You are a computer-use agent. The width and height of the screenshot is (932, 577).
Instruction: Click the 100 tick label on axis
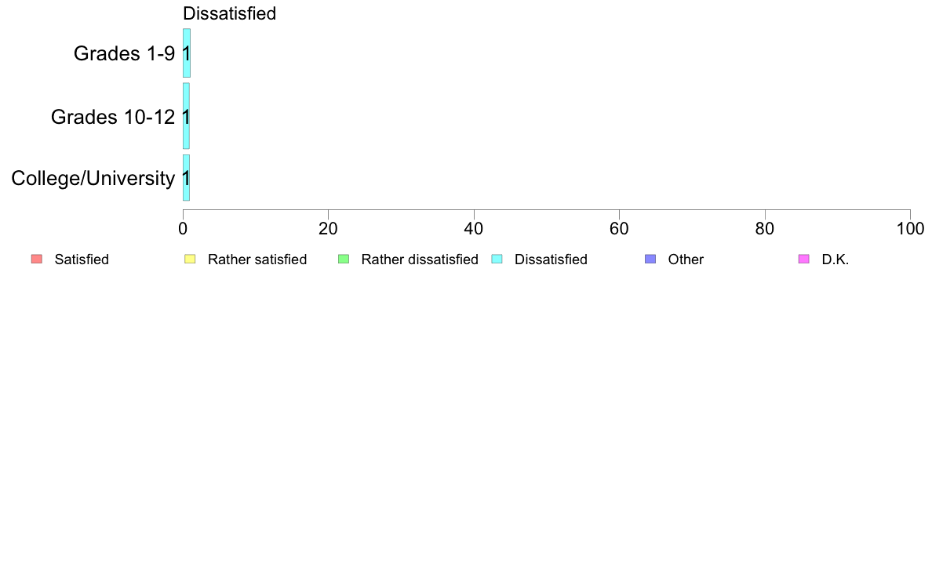910,229
